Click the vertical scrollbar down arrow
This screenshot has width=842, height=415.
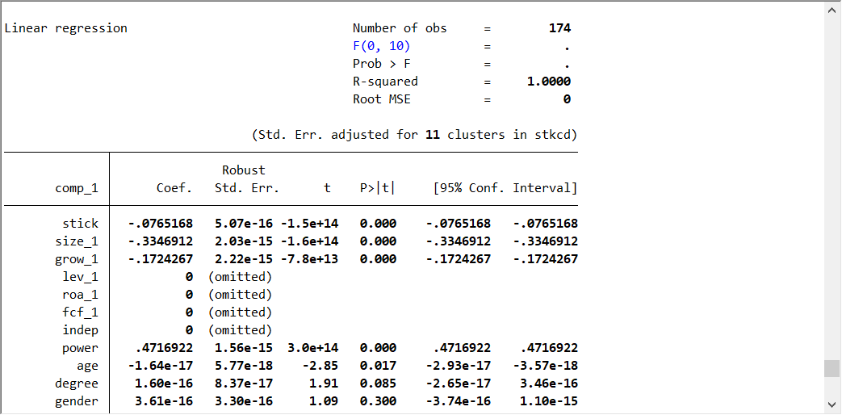pos(832,405)
